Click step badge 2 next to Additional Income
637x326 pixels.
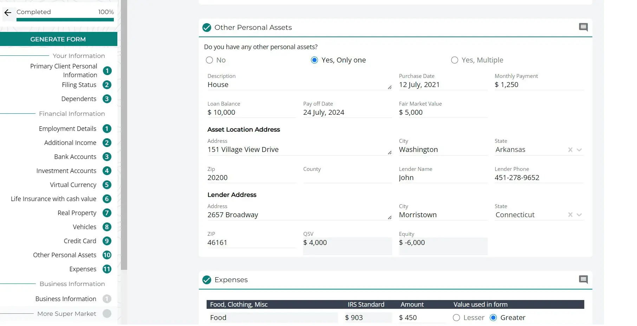pyautogui.click(x=107, y=143)
